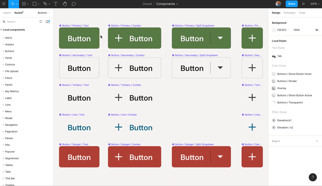This screenshot has width=322, height=186.
Task: Switch to the Prototype tab
Action: tap(289, 13)
